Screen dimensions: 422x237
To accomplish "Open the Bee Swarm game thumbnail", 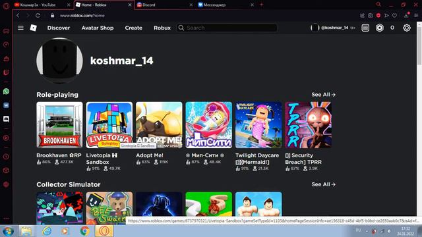I will pos(109,208).
